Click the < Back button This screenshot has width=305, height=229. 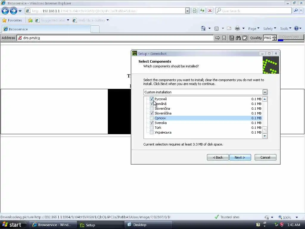(218, 157)
